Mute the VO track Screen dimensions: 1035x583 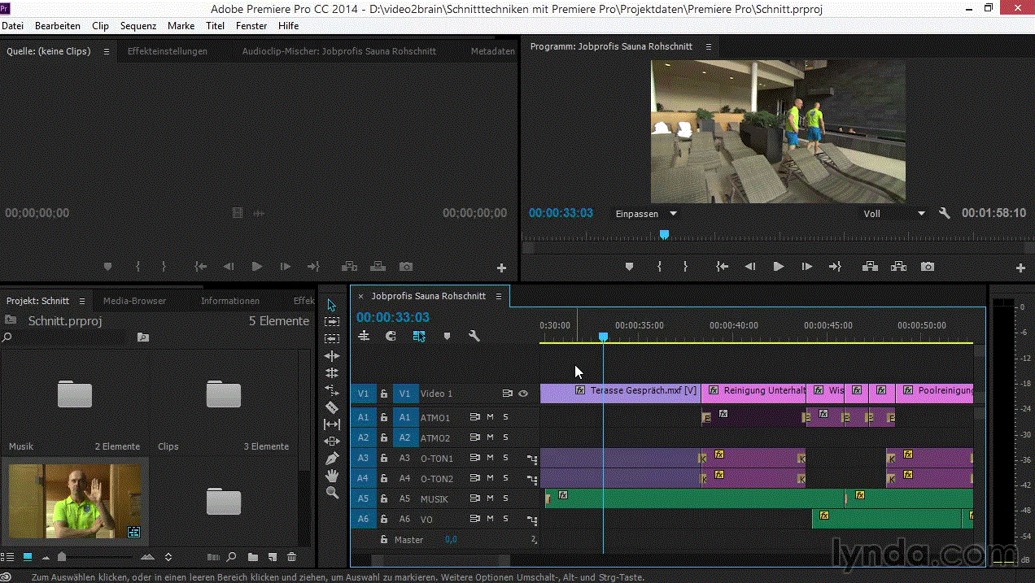click(490, 519)
